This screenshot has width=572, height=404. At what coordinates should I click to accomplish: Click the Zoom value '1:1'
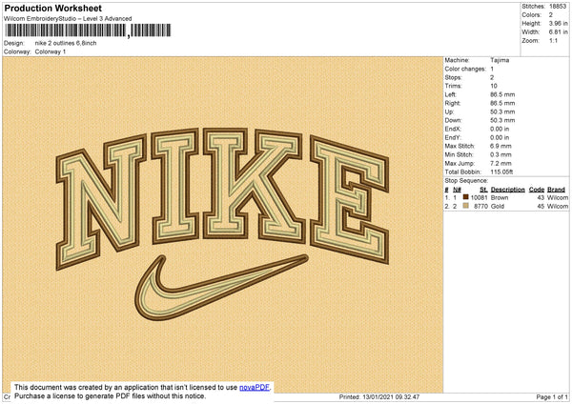coord(553,40)
